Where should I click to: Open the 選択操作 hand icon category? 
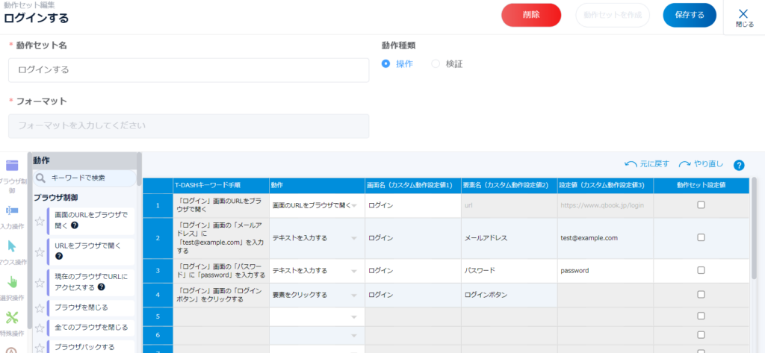[12, 282]
